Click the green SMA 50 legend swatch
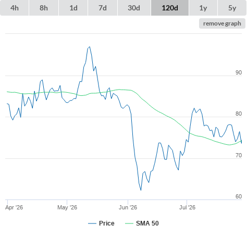Screen dimensions: 247x237 (x=129, y=223)
